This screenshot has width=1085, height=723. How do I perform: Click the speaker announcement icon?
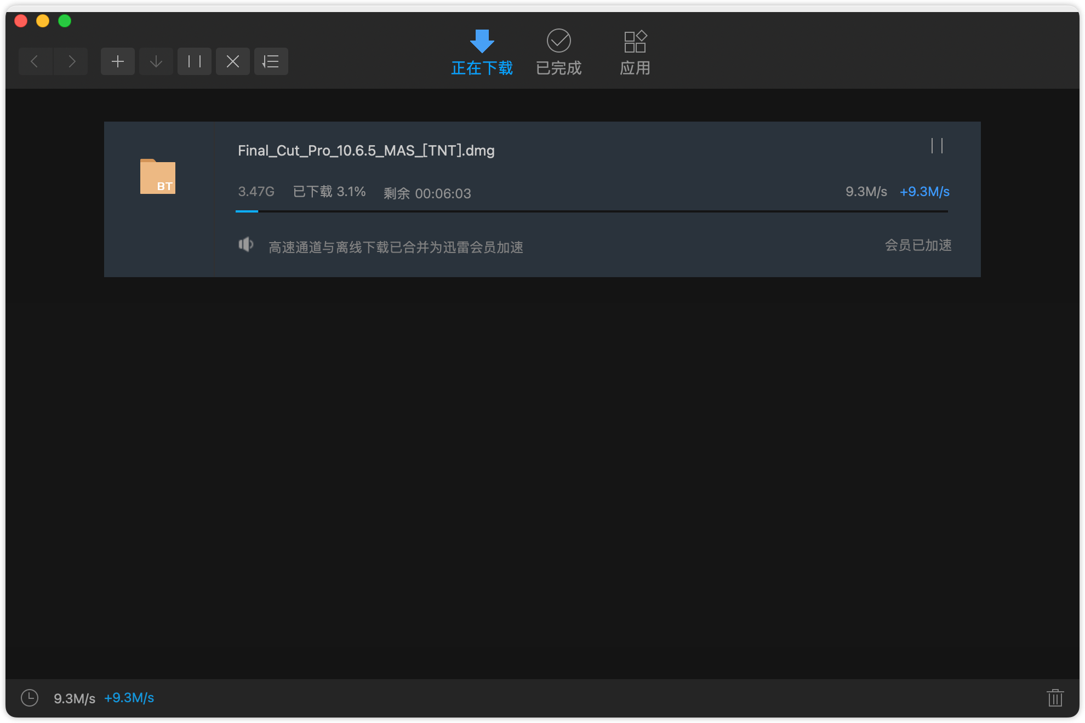tap(246, 244)
